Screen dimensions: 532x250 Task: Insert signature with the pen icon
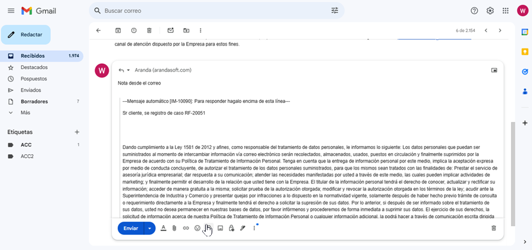pos(242,228)
